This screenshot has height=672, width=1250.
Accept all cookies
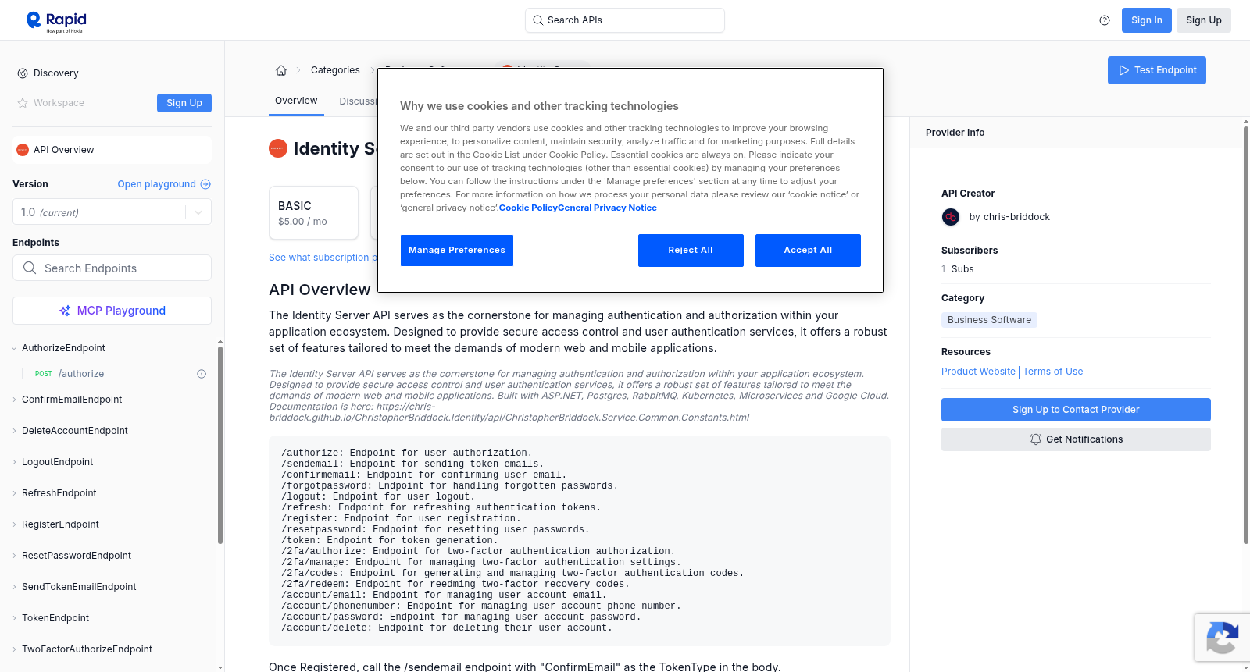click(808, 251)
